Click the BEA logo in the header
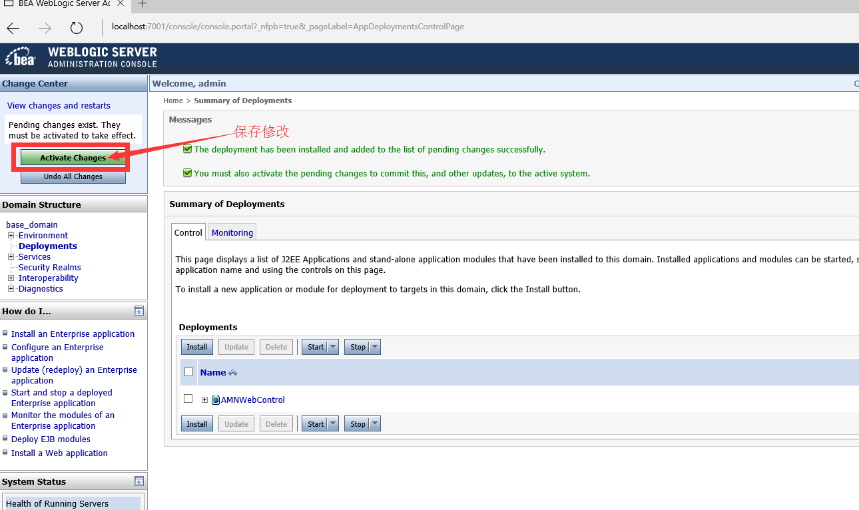 point(21,57)
